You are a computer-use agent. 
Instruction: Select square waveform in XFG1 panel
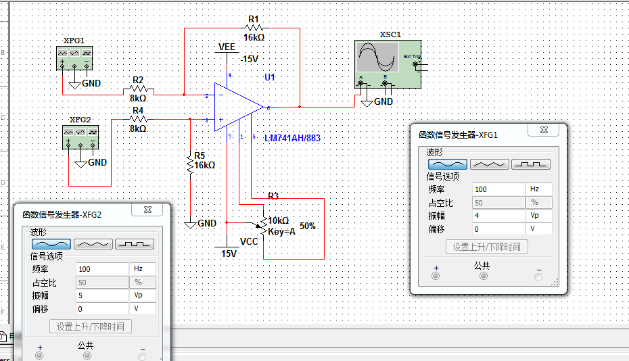pos(531,164)
